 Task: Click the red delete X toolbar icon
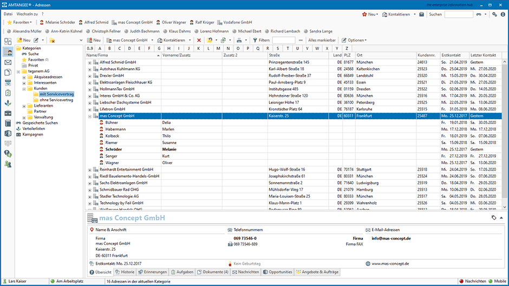pos(199,40)
